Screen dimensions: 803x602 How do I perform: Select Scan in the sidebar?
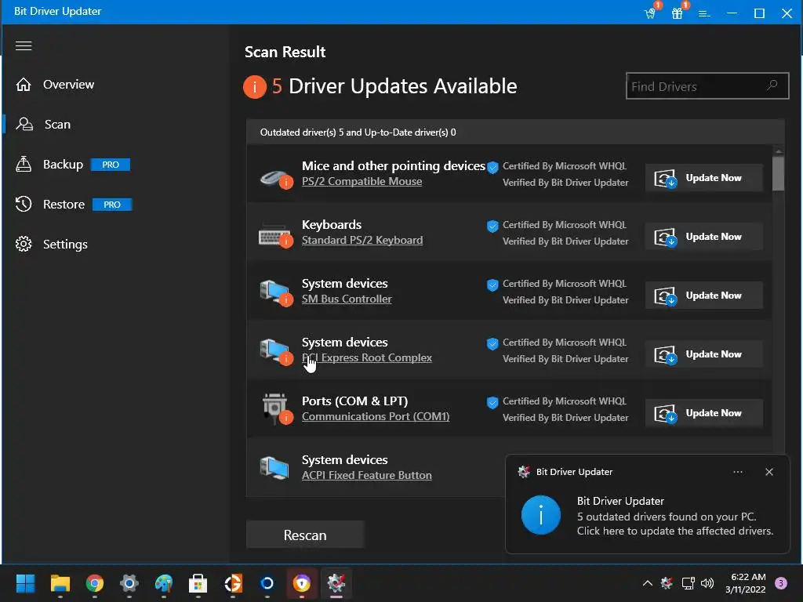(x=57, y=125)
